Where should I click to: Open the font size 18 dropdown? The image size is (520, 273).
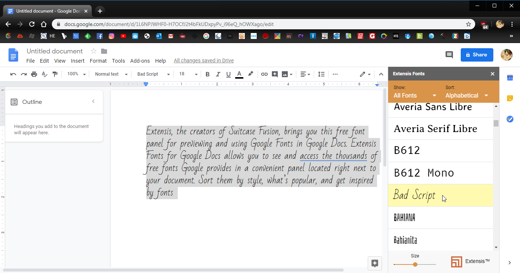click(x=189, y=74)
